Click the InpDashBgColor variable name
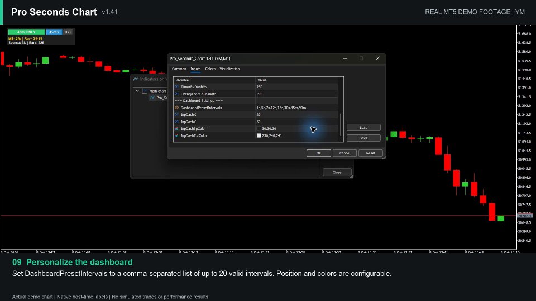Viewport: 536px width, 301px height. click(193, 129)
